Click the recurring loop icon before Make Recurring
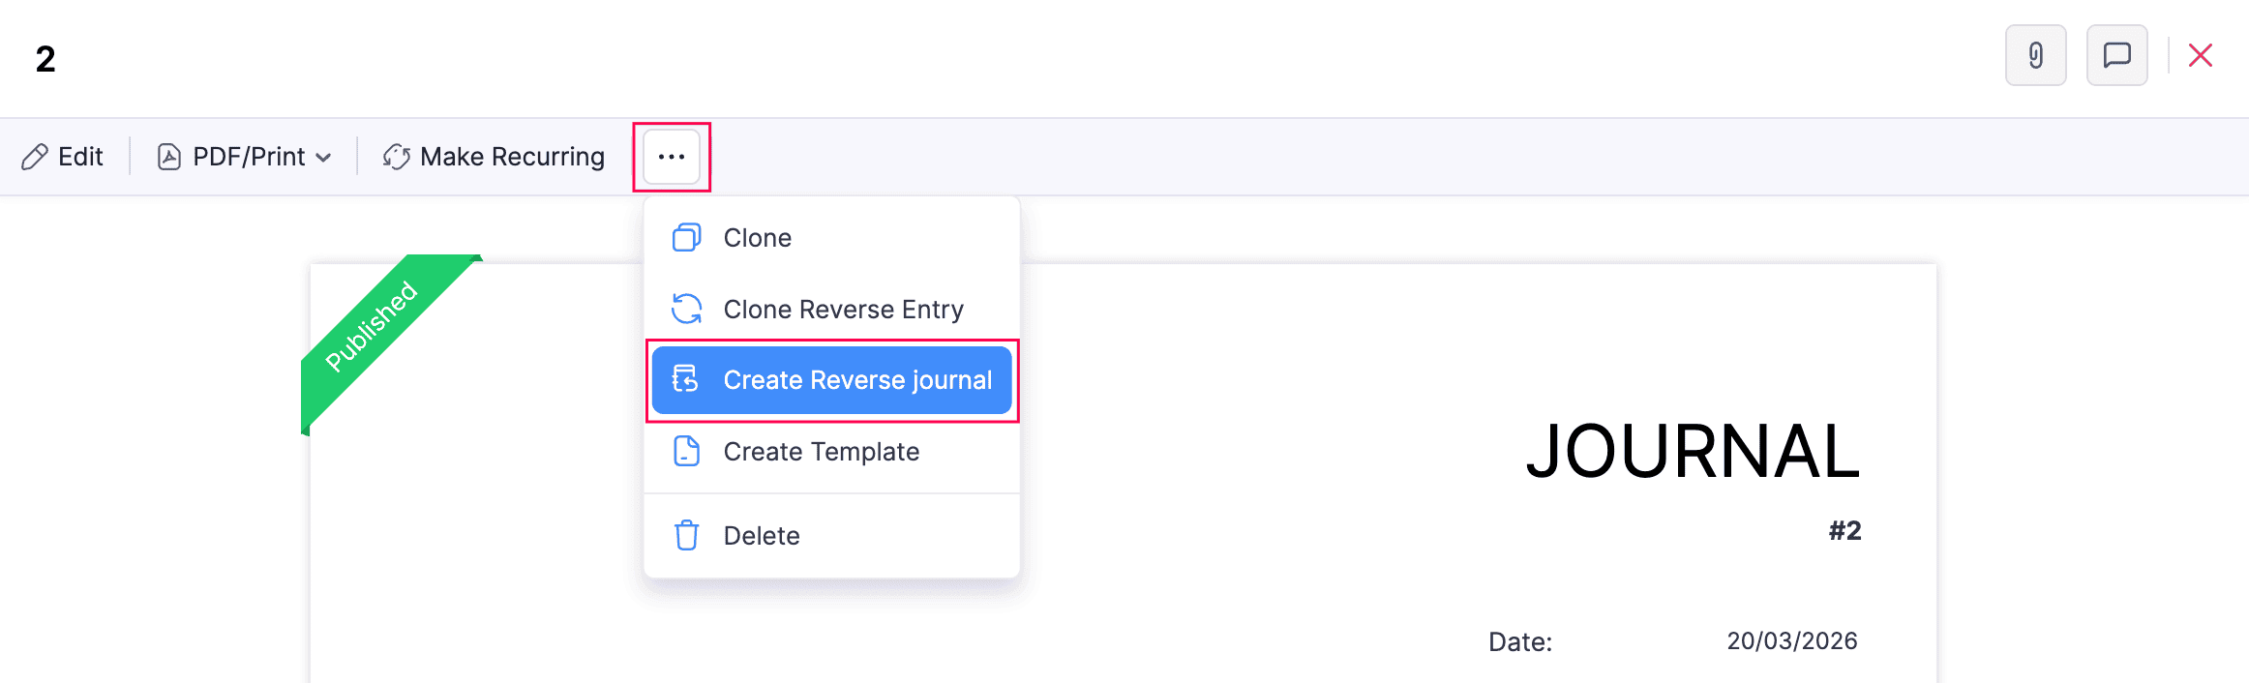The height and width of the screenshot is (683, 2249). 395,156
